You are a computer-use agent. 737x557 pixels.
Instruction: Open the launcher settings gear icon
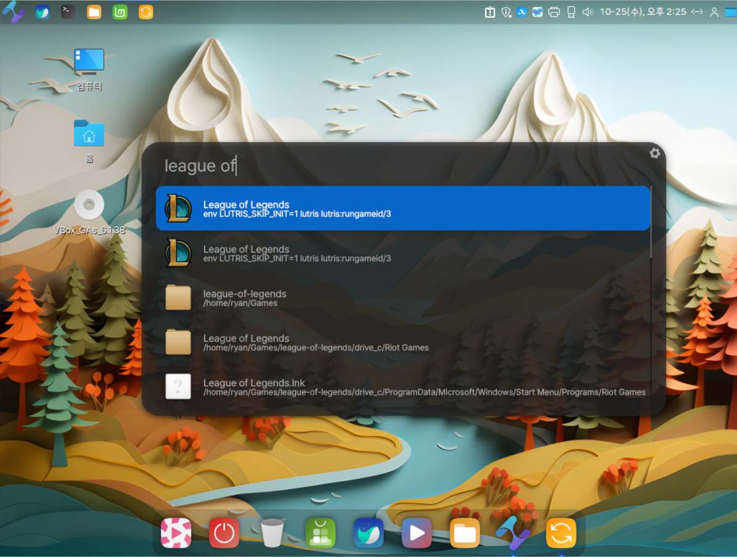pos(654,153)
